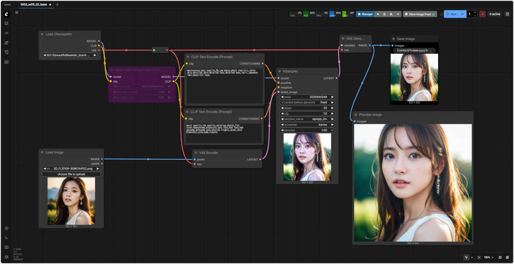Open the ComfyUI logo menu in sidebar
Screen dimensions: 514x264
6,14
